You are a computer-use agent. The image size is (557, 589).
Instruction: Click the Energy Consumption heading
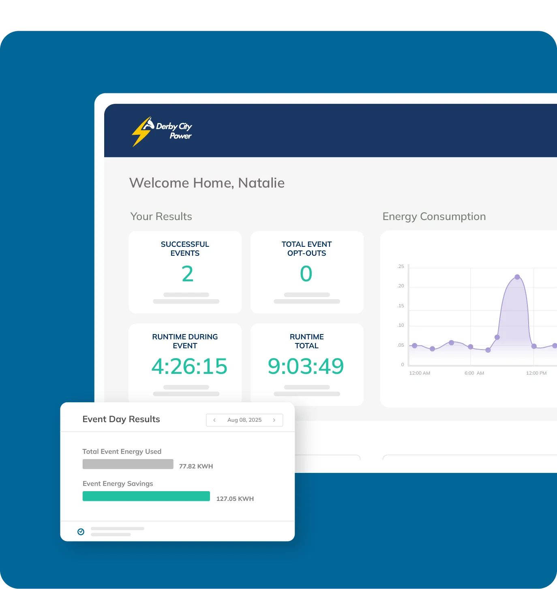434,216
